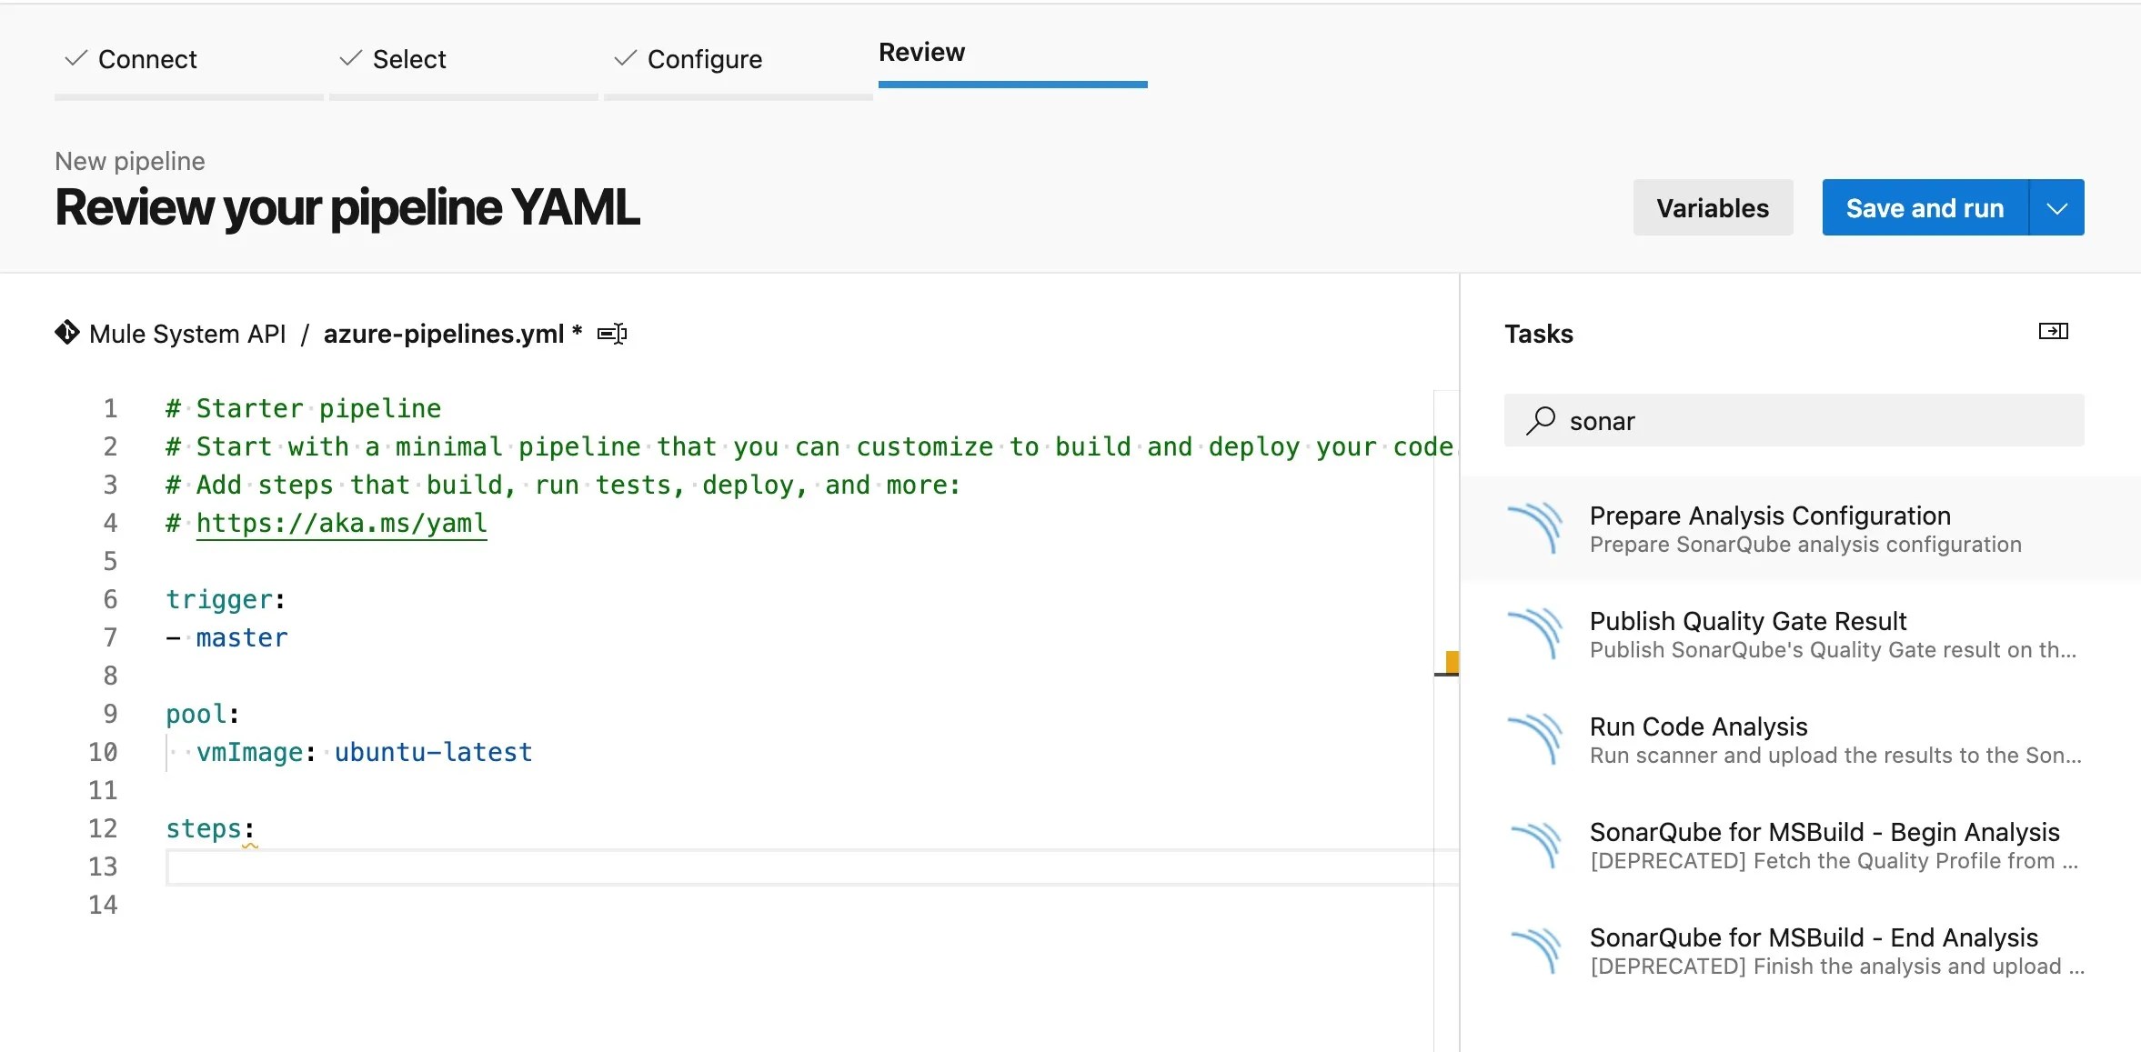Collapse the Tasks panel with arrow icon
2141x1052 pixels.
click(2053, 331)
